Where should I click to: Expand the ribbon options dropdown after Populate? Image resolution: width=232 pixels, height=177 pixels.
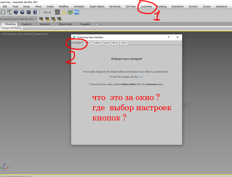98,24
